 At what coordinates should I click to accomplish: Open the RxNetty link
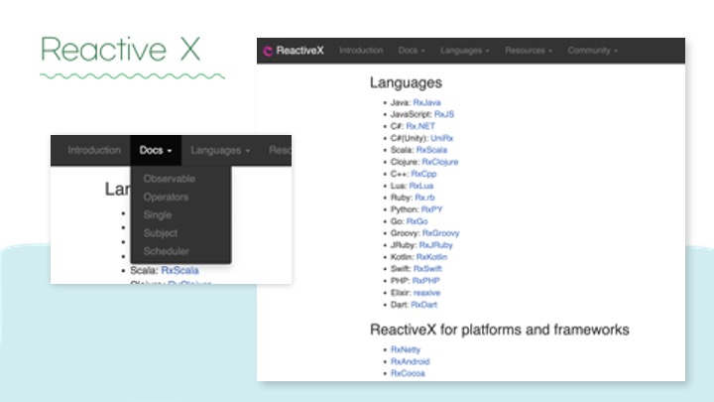coord(406,349)
